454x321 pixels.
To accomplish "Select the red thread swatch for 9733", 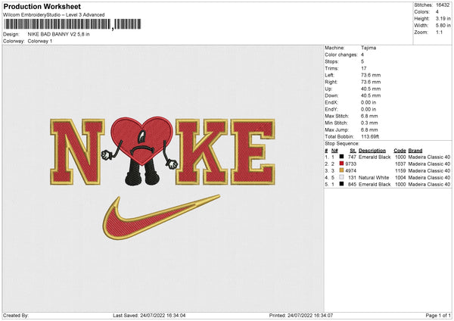I will tap(342, 164).
